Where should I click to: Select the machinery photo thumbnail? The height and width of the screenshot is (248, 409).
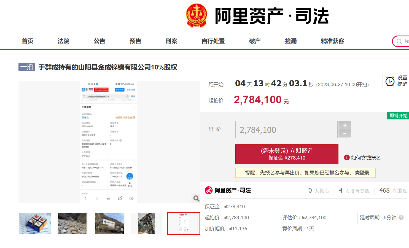pyautogui.click(x=146, y=223)
